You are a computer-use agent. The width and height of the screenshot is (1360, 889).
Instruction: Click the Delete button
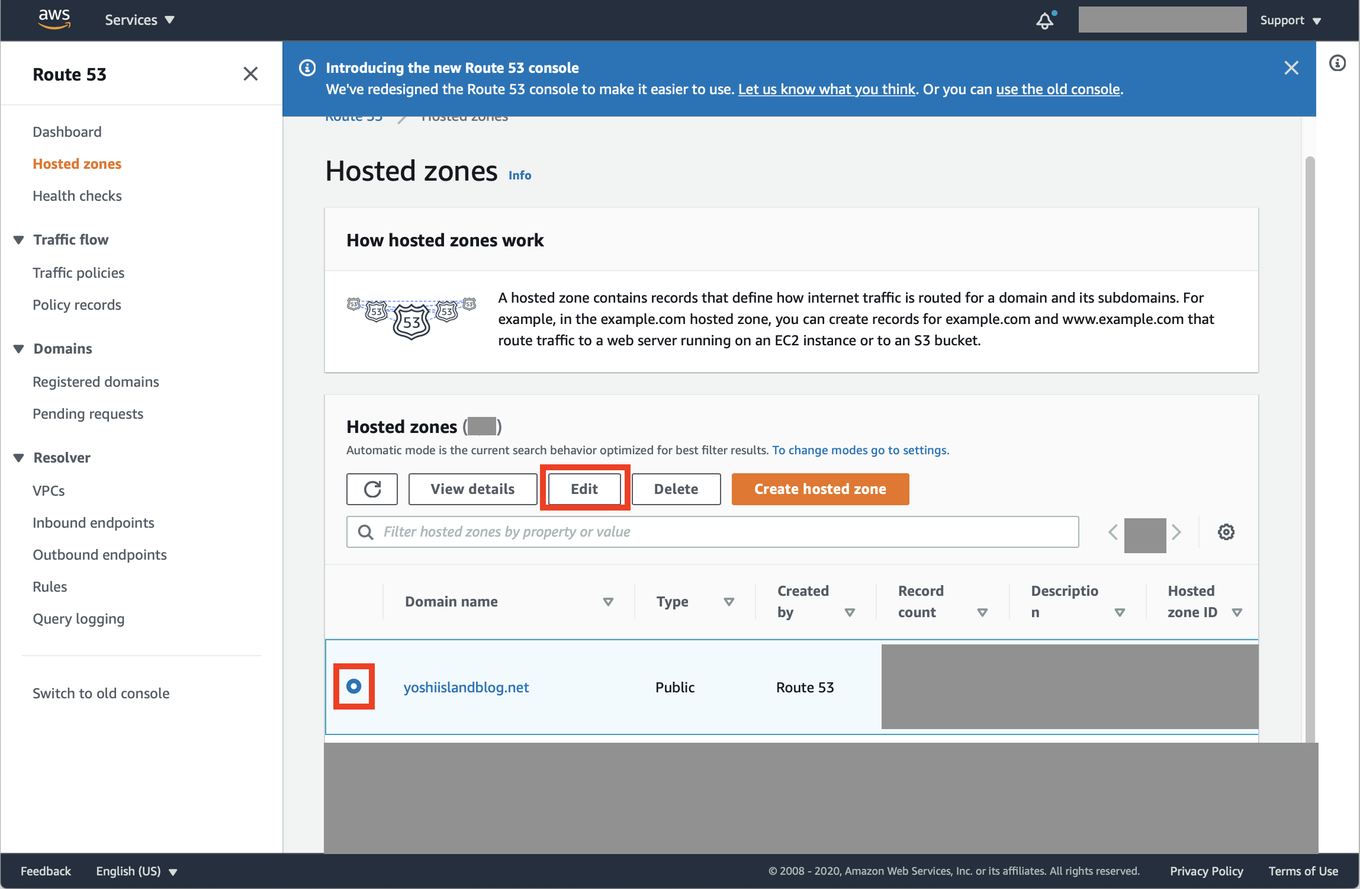coord(676,489)
